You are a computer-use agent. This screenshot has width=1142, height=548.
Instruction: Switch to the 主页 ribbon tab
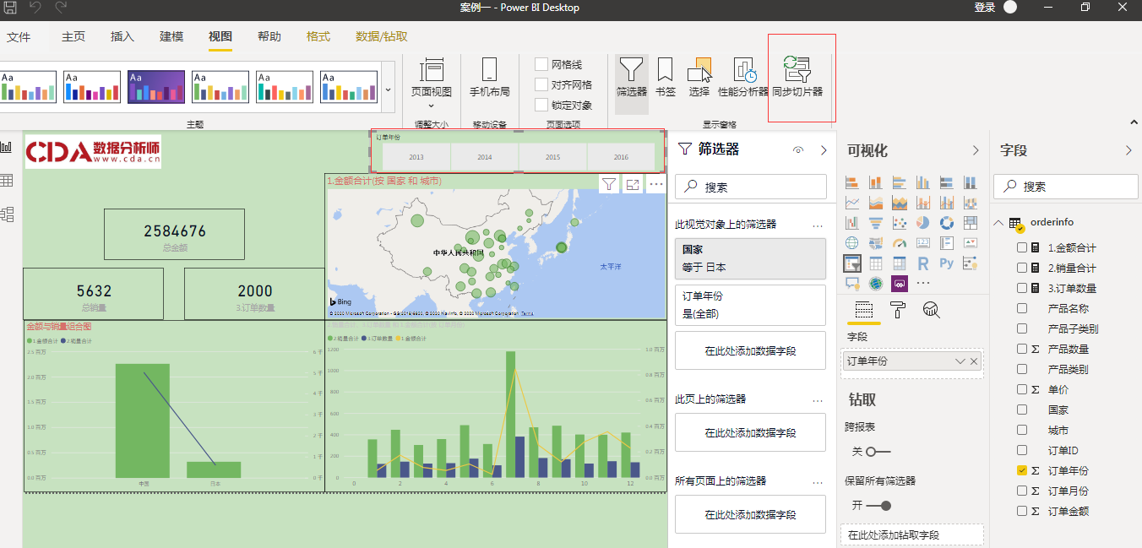tap(73, 36)
